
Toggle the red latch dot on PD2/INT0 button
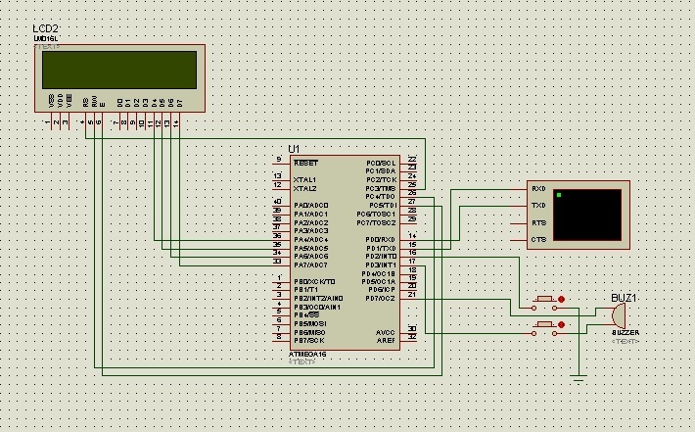(x=561, y=300)
